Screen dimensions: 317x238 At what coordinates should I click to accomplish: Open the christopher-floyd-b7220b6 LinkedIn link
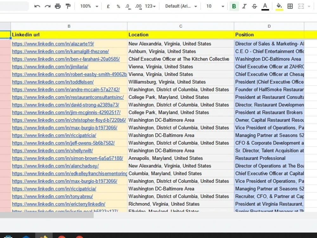[x=69, y=120]
